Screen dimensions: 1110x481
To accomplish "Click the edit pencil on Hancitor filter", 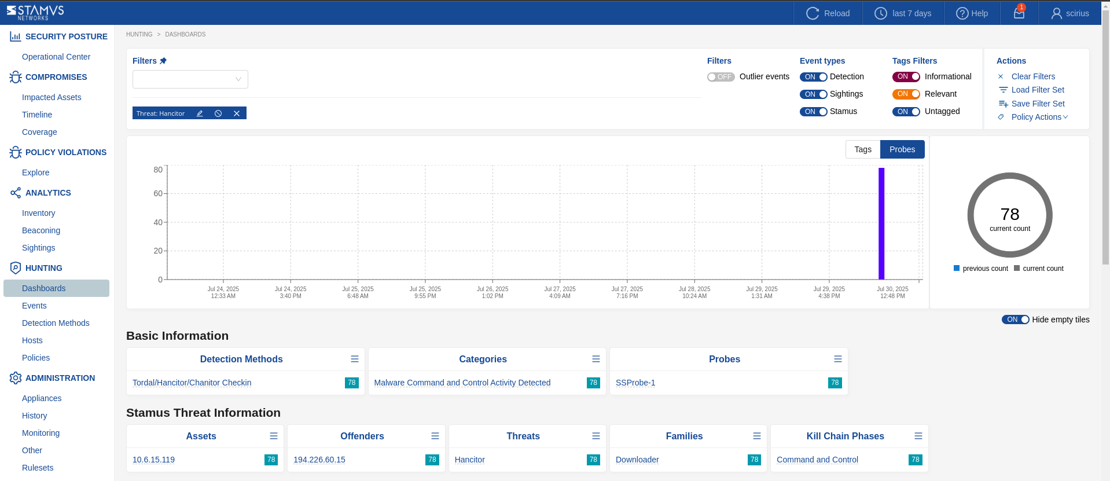I will (x=200, y=113).
